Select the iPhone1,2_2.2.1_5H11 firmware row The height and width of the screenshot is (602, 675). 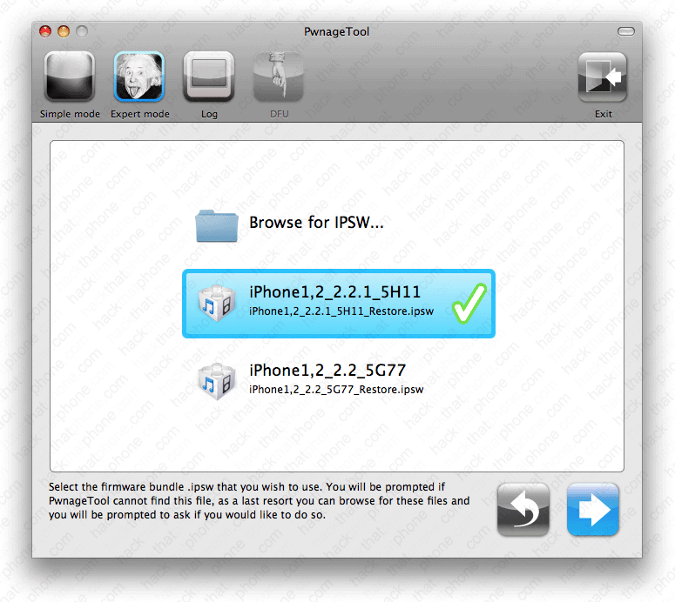(339, 304)
